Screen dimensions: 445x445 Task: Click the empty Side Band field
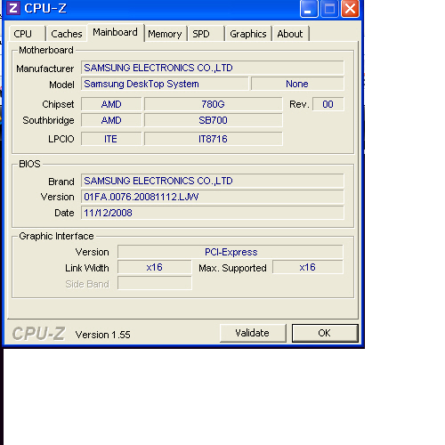(155, 283)
